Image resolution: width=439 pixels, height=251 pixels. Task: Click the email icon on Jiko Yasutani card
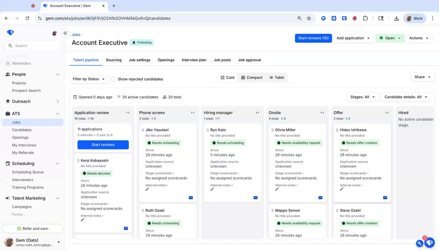coord(191,198)
